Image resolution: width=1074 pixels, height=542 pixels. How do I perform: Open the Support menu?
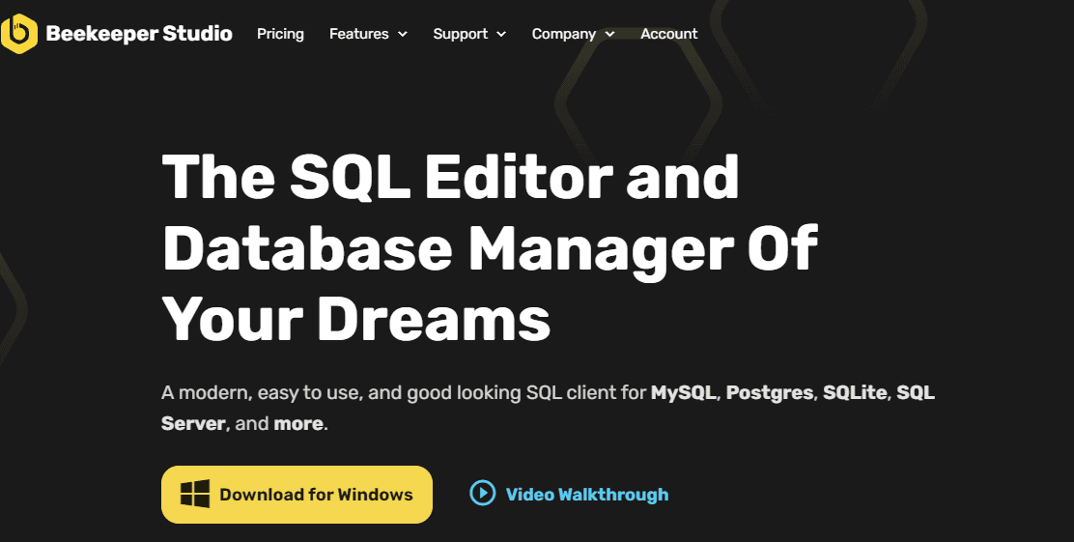[x=469, y=34]
